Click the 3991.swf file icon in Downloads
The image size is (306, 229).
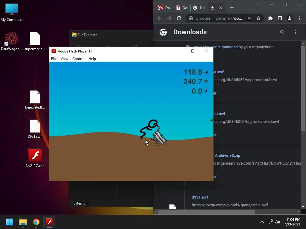coord(172,207)
